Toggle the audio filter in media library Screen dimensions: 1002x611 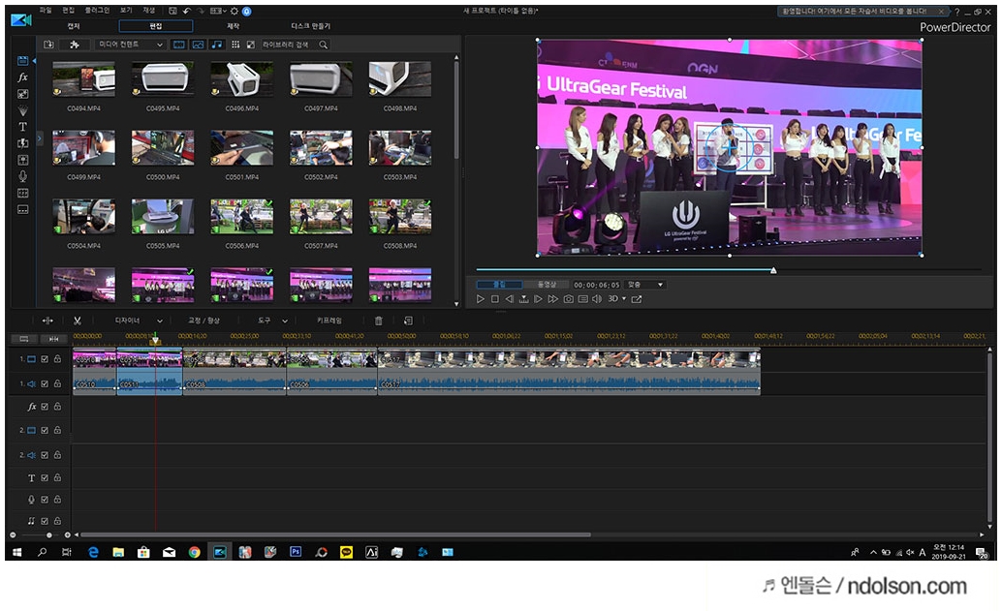(x=217, y=45)
